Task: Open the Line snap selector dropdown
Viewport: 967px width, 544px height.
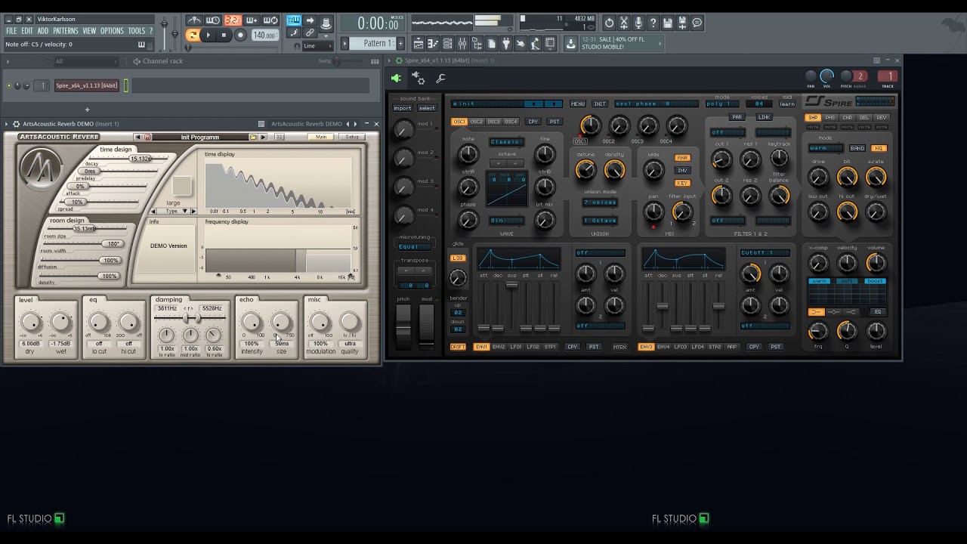Action: click(x=319, y=46)
